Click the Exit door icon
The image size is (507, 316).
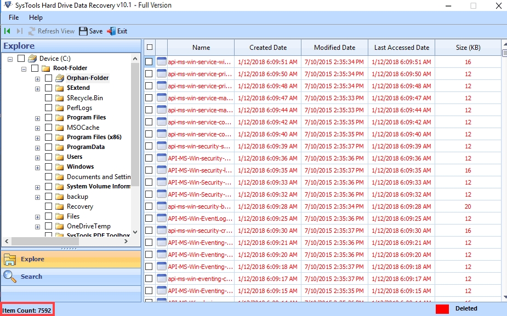(111, 31)
